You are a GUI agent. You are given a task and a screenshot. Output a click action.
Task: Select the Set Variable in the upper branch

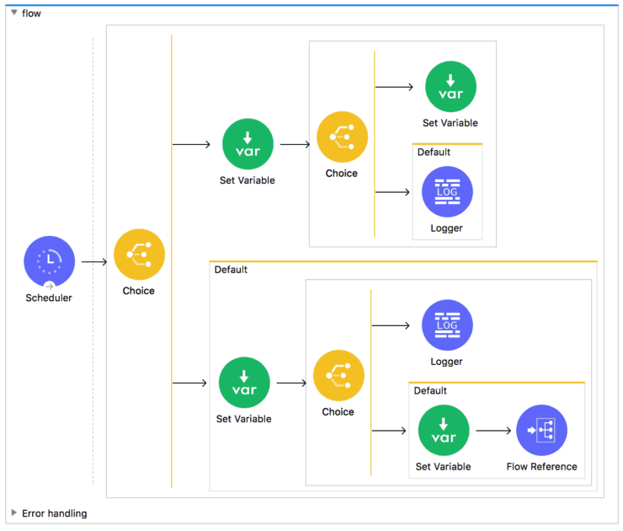(x=248, y=144)
